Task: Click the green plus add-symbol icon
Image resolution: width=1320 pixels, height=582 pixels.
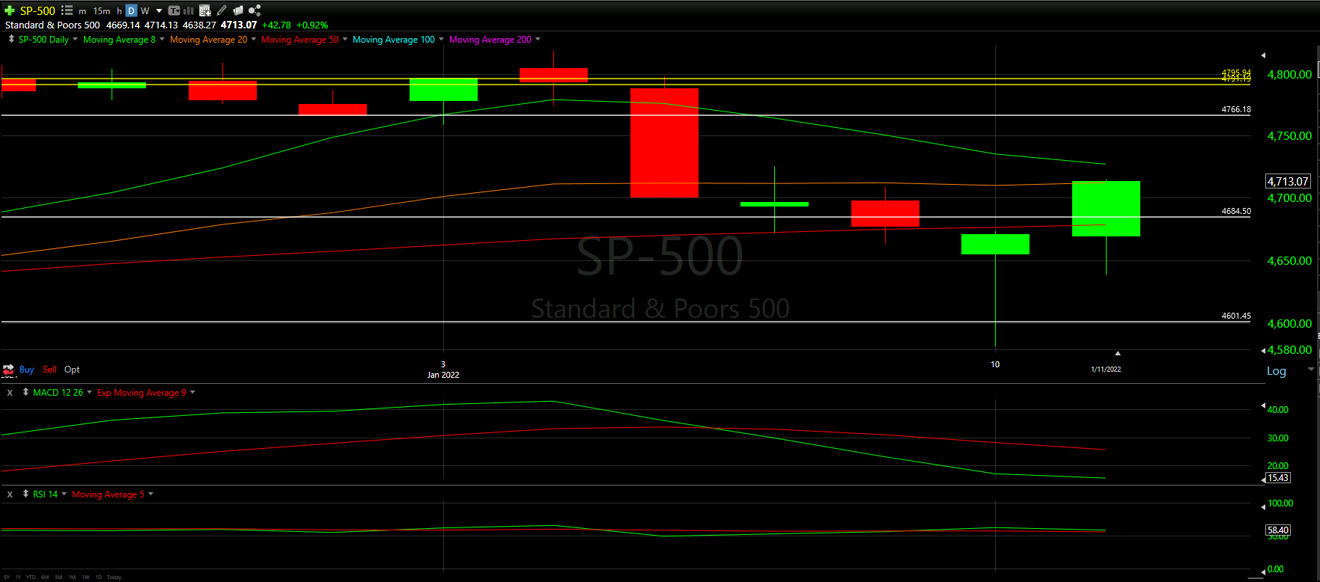Action: (10, 10)
